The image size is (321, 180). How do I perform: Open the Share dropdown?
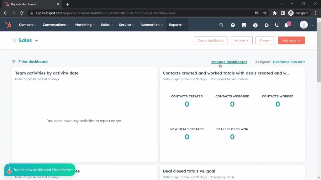pos(265,40)
